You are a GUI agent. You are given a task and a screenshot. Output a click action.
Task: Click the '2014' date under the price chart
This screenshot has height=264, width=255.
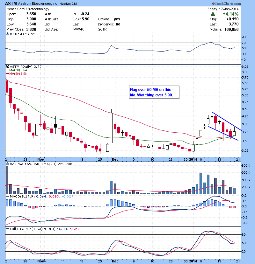tap(193, 159)
